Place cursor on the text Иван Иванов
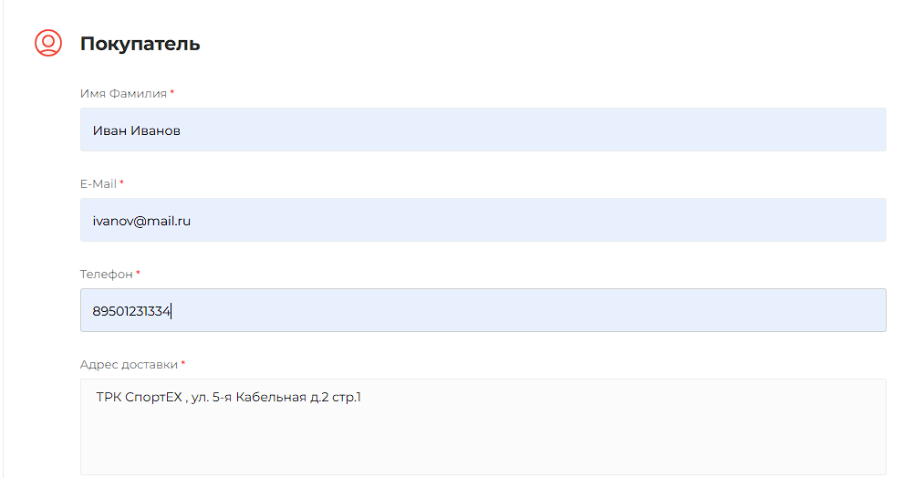The image size is (903, 478). [136, 130]
